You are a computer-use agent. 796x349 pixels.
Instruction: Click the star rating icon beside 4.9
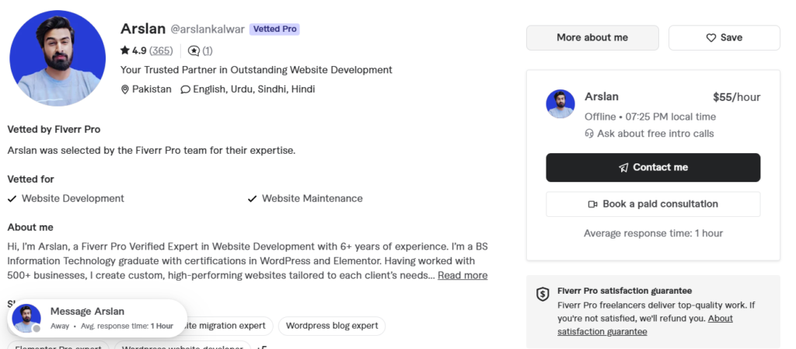(125, 51)
